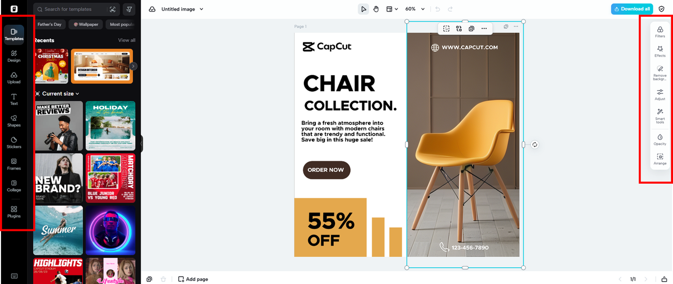Click the Download all button
The image size is (673, 284).
631,9
